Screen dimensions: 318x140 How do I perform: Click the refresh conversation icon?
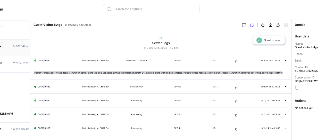pyautogui.click(x=263, y=25)
